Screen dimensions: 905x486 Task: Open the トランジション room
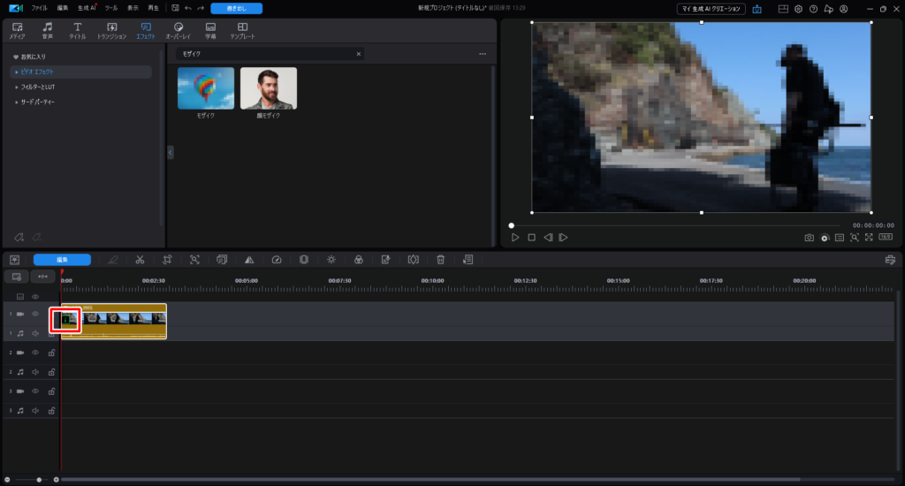[x=112, y=31]
